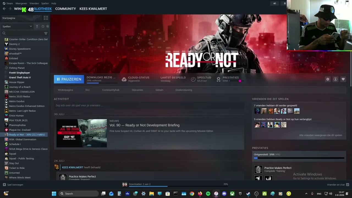Open the Spellen category dropdown

coord(17,26)
